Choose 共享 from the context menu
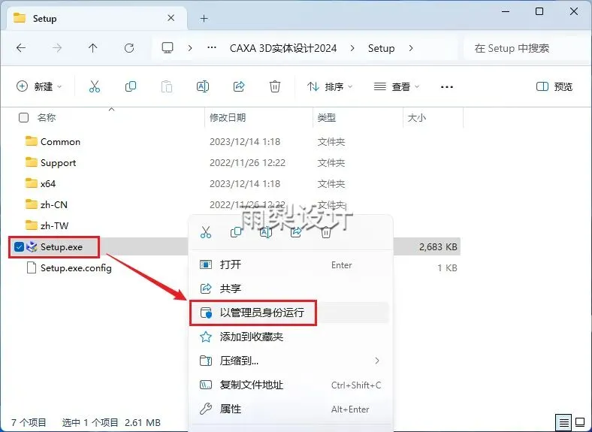Viewport: 592px width, 432px height. pyautogui.click(x=291, y=289)
